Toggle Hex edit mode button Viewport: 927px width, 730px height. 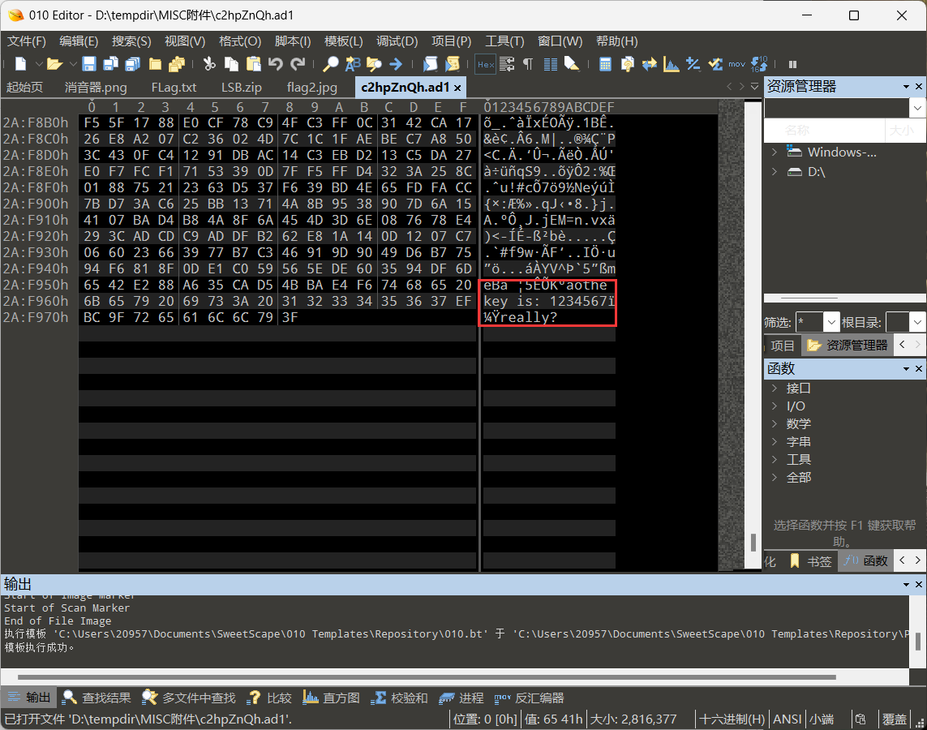pos(485,64)
